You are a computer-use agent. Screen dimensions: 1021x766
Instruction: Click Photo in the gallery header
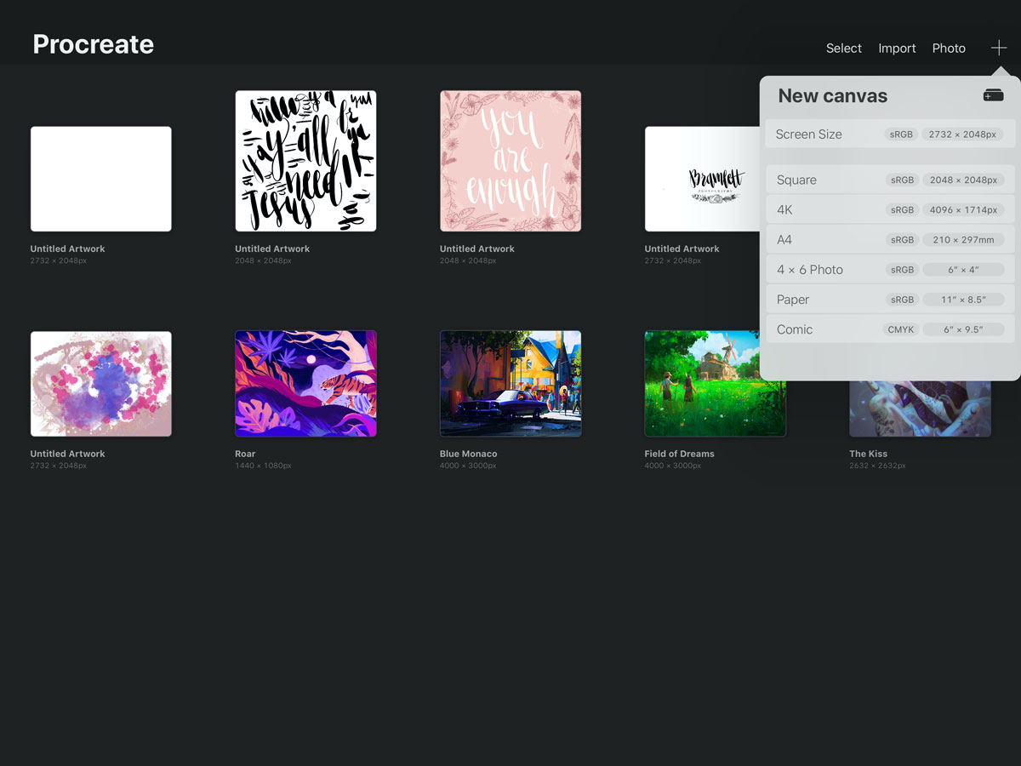click(949, 49)
